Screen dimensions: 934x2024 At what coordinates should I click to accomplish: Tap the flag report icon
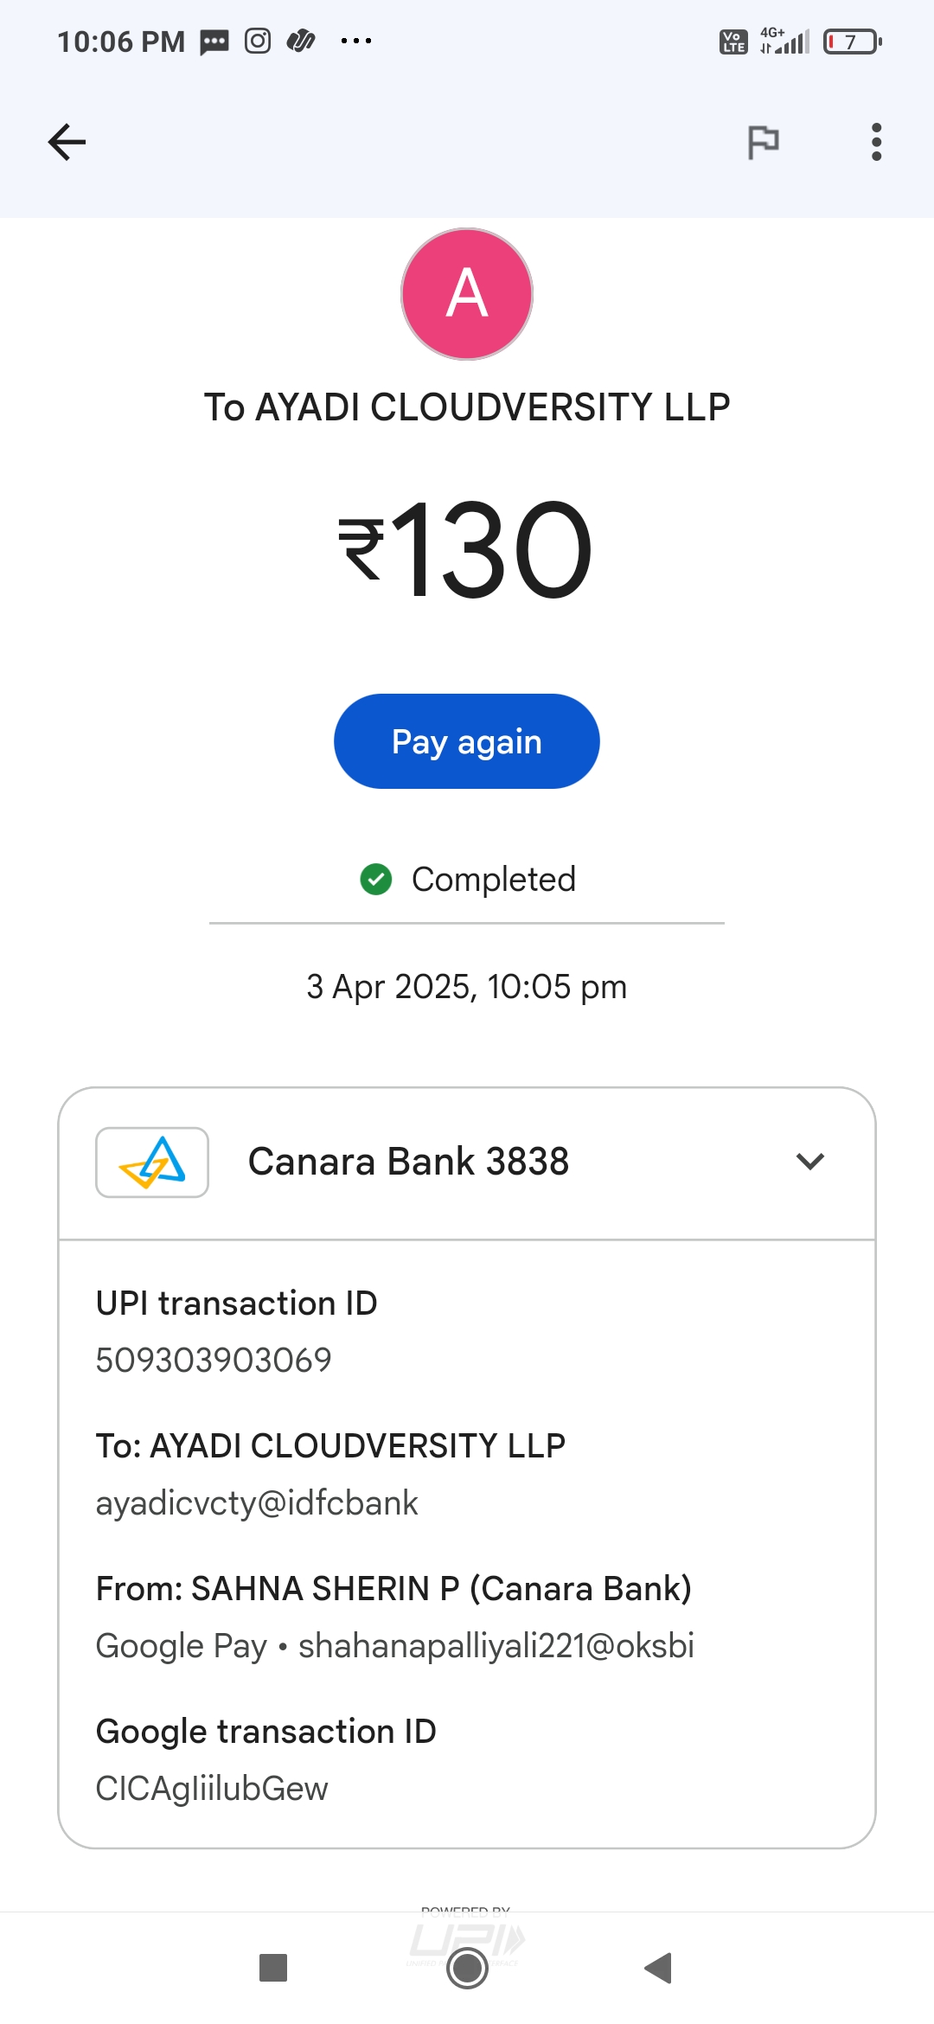763,143
